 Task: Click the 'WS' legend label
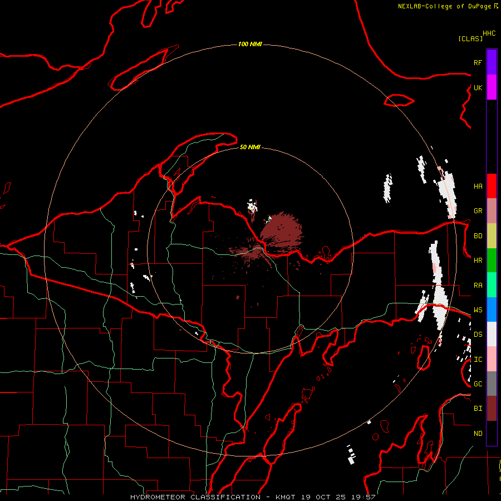point(478,310)
